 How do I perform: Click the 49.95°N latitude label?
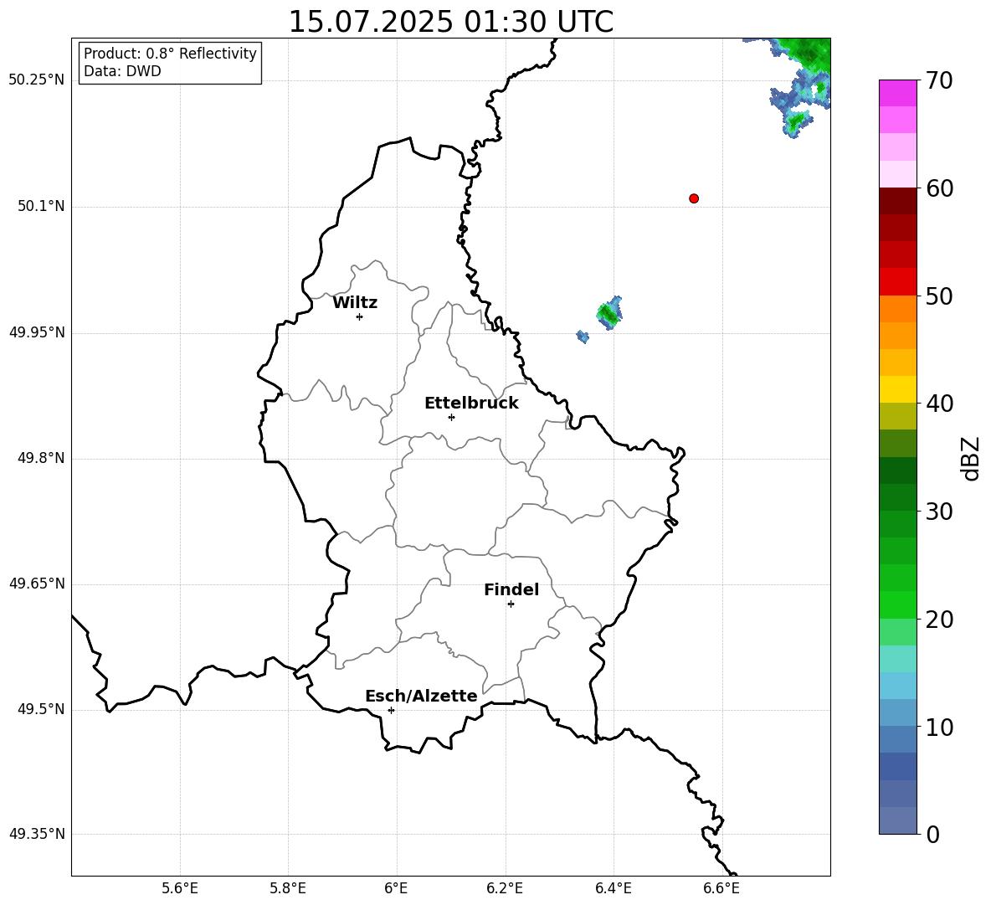36,332
